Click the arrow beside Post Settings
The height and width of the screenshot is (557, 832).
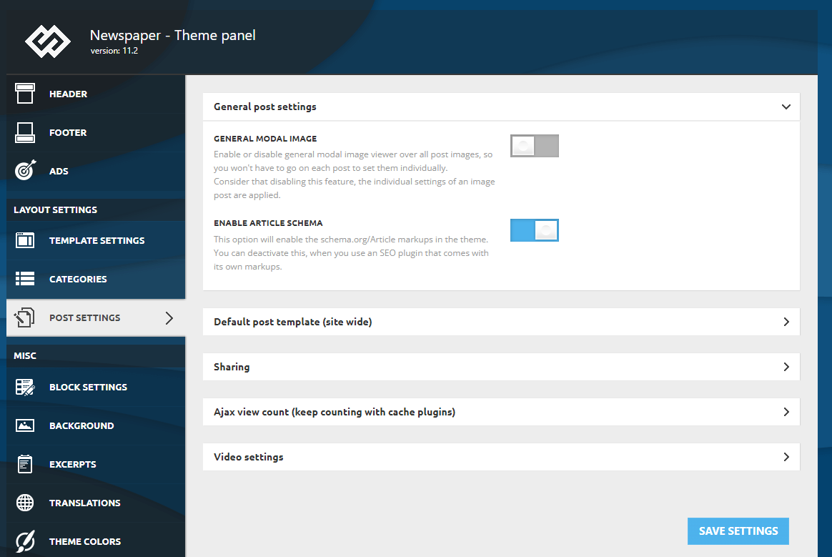(x=169, y=317)
